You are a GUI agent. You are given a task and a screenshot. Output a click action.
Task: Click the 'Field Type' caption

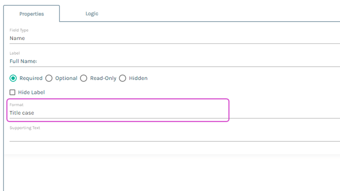click(x=19, y=30)
